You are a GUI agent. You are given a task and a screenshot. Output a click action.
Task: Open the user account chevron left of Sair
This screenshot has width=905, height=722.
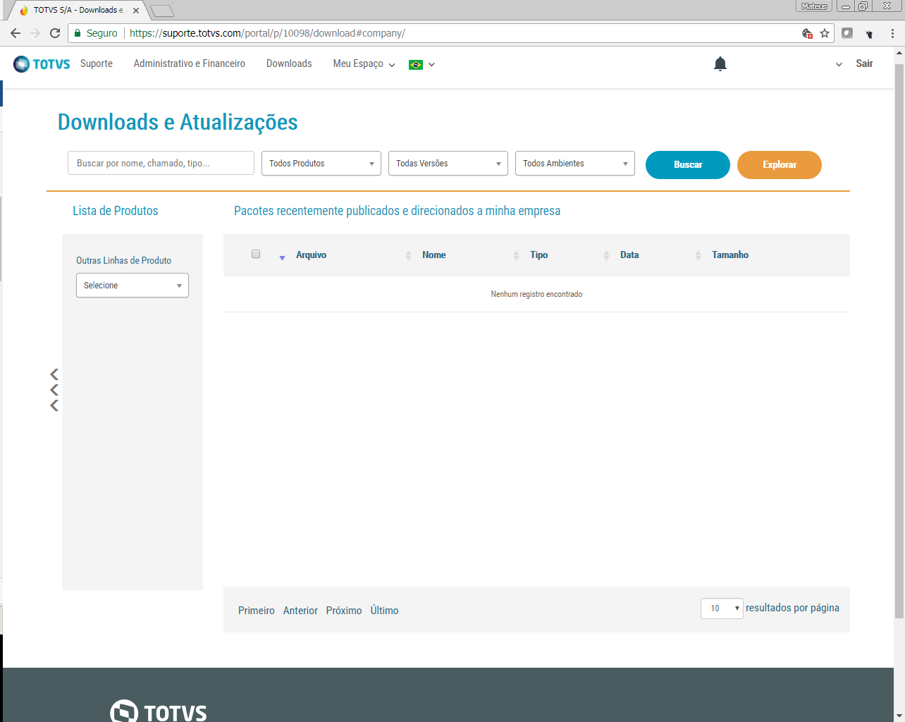click(839, 64)
